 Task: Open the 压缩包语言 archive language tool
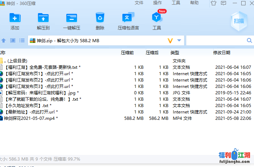pos(128,18)
